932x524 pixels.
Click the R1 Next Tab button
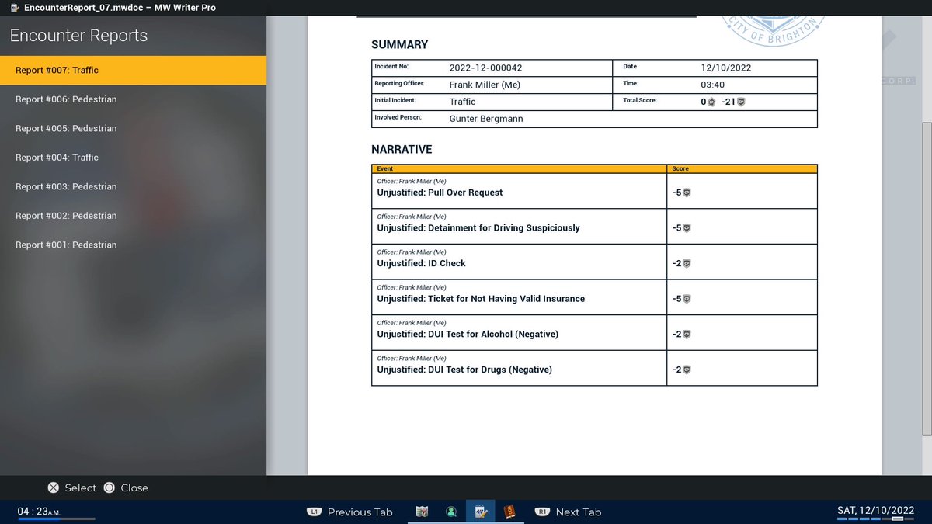coord(569,512)
